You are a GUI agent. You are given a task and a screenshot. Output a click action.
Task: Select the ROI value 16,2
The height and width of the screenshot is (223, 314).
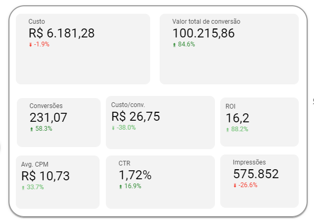(238, 118)
